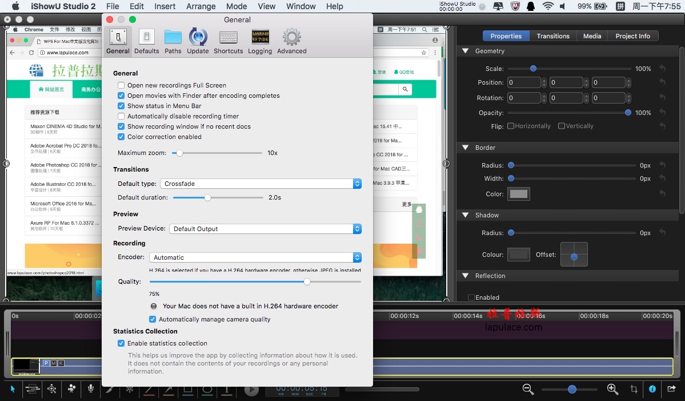This screenshot has width=685, height=401.
Task: Reset the Scale value arrow
Action: point(663,69)
